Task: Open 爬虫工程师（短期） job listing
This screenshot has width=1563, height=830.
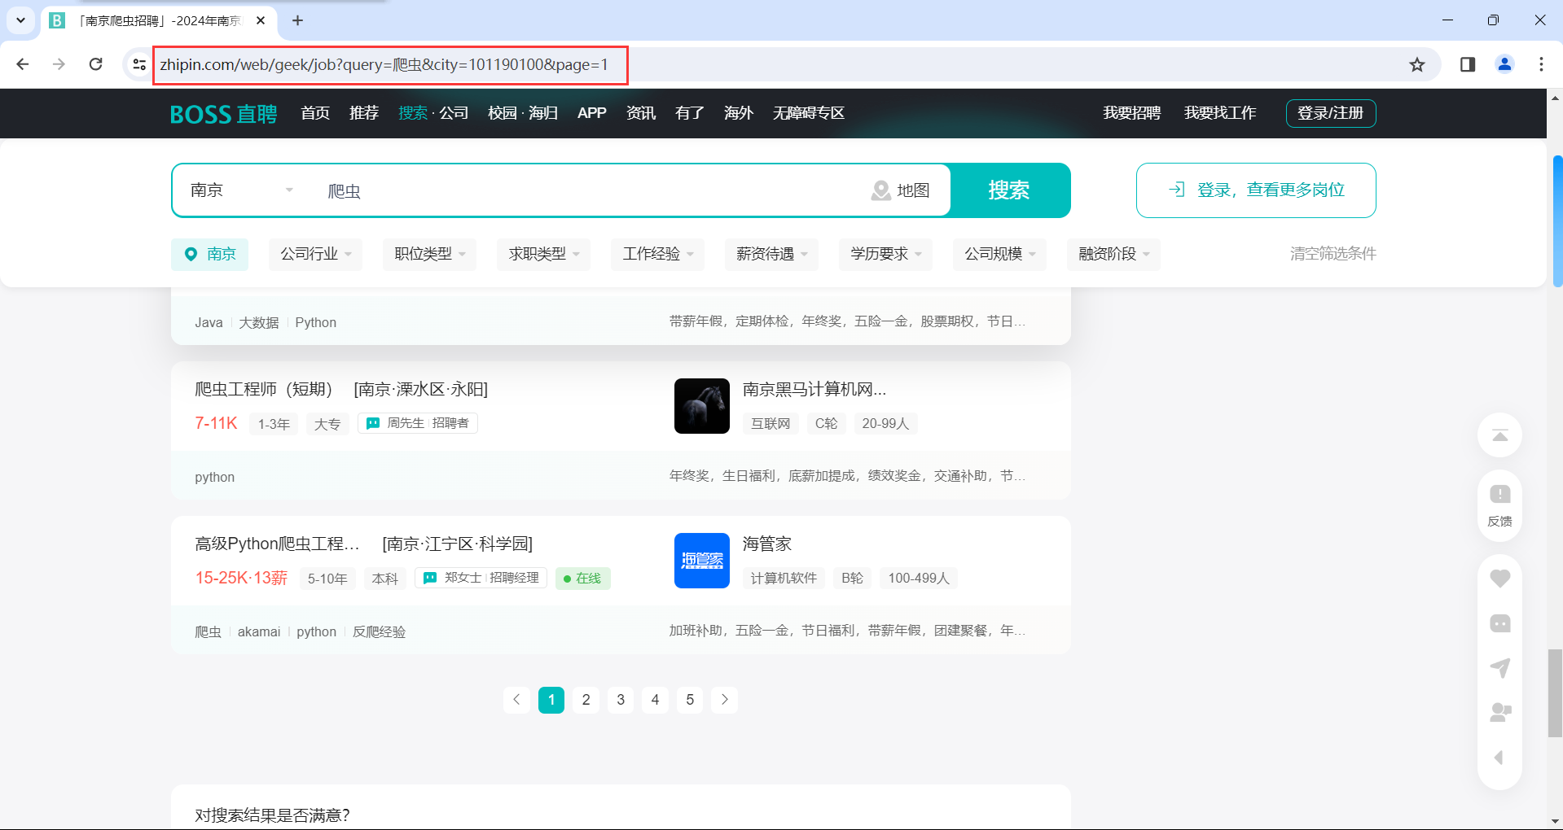Action: (264, 389)
